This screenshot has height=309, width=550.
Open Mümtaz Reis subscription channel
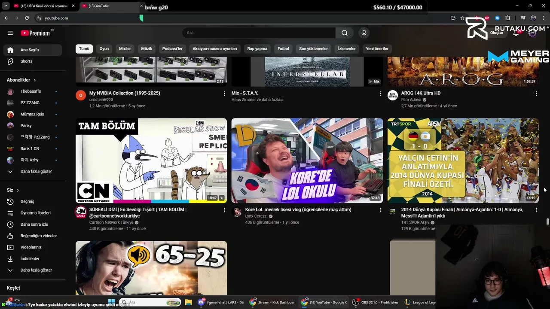click(x=33, y=114)
